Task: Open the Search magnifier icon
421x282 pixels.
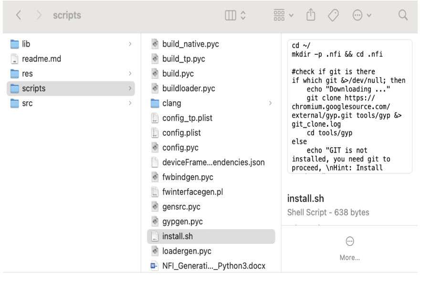Action: click(403, 15)
